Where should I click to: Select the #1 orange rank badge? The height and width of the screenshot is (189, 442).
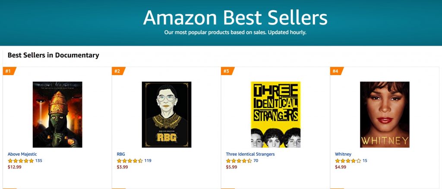(x=9, y=71)
